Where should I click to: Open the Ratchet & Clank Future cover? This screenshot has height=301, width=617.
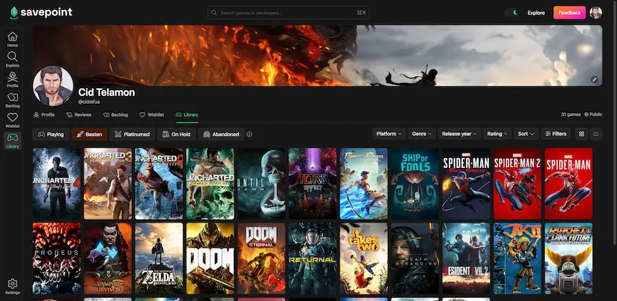click(568, 259)
